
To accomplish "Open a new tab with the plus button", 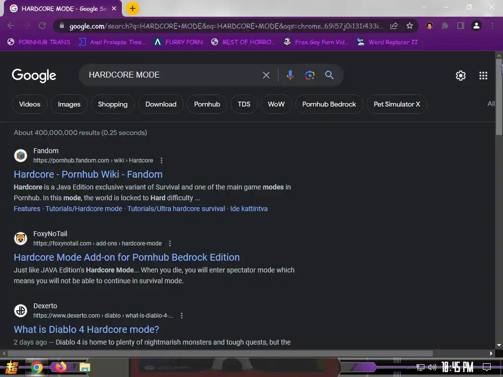I will click(133, 9).
